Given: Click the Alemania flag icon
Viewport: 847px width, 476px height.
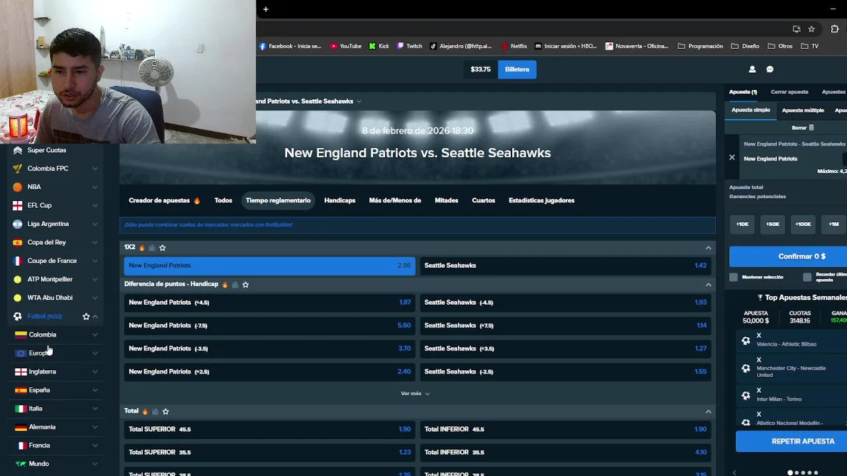Looking at the screenshot, I should coord(21,427).
